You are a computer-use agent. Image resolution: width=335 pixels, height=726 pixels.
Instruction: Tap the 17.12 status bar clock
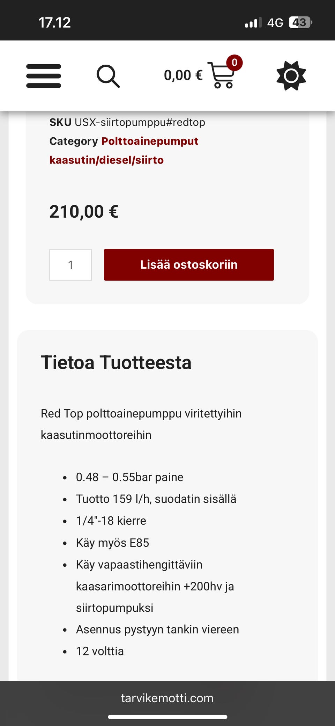tap(54, 23)
